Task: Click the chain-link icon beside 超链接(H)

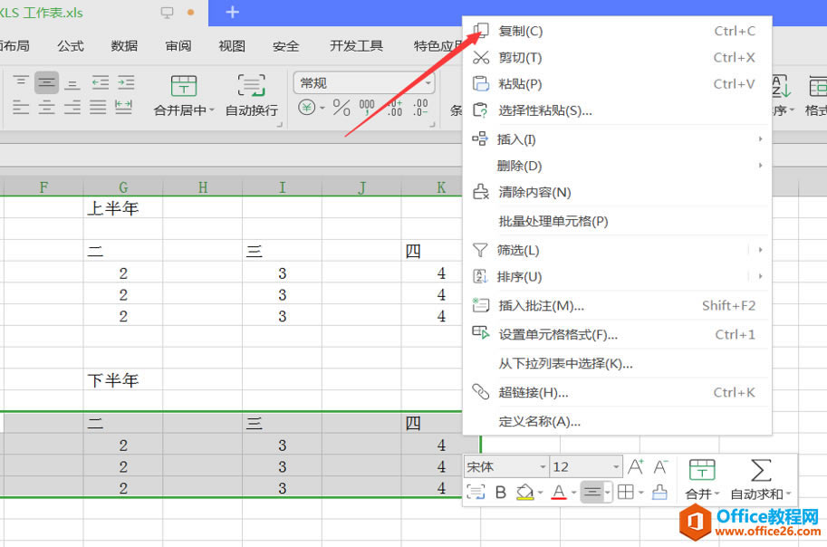Action: pos(480,392)
